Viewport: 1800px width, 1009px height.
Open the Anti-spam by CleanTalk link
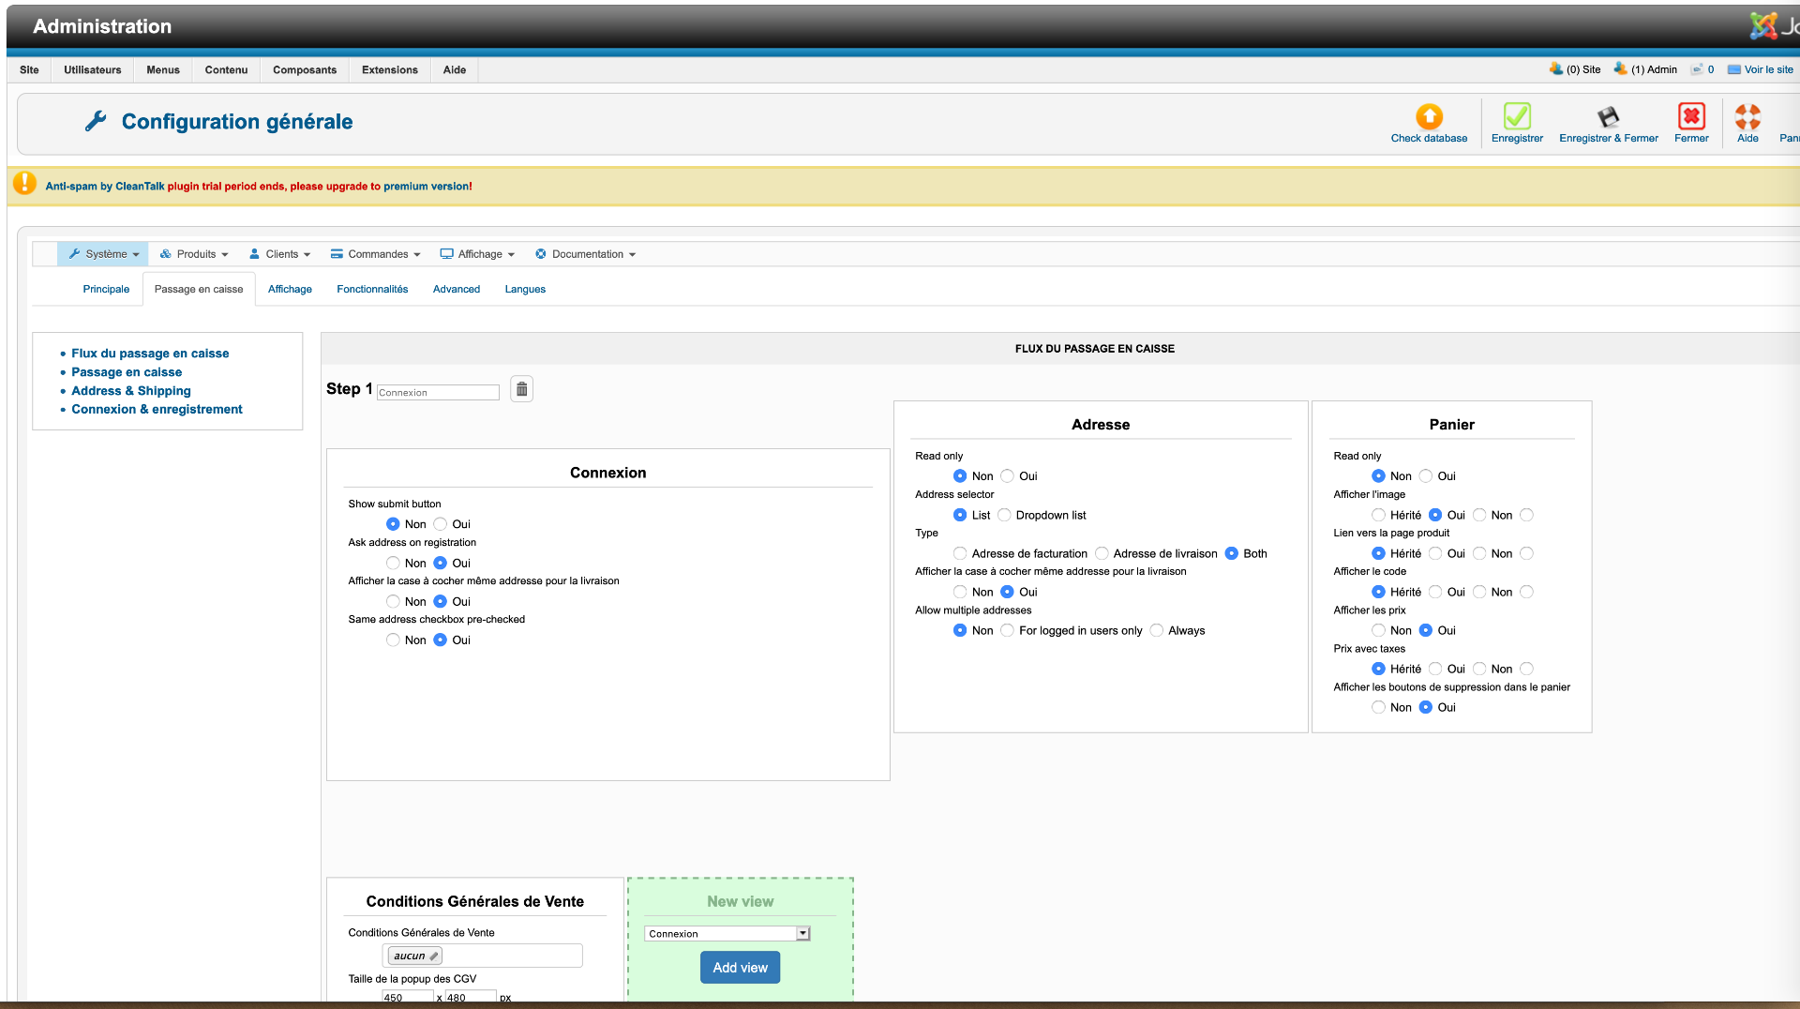coord(105,187)
